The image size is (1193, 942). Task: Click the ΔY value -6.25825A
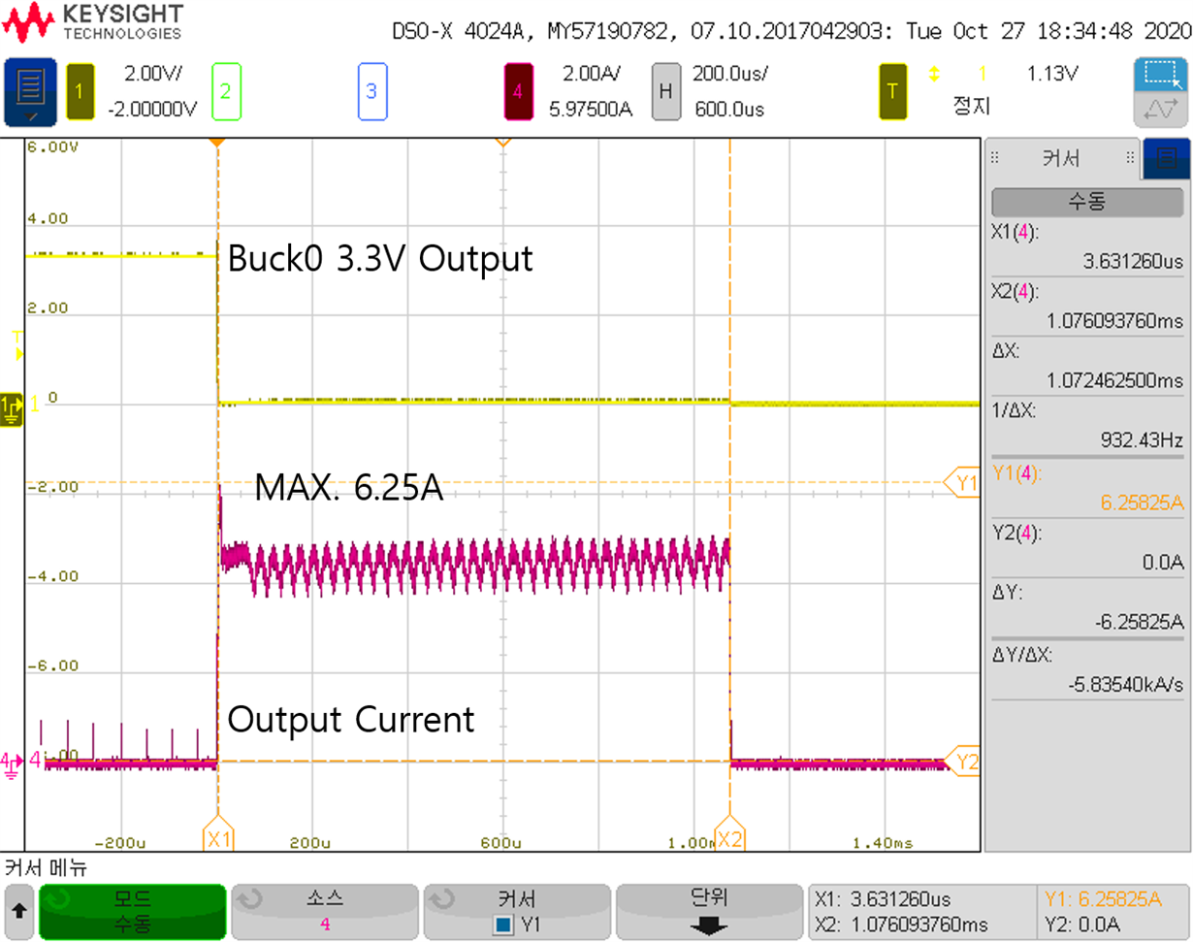pyautogui.click(x=1137, y=621)
